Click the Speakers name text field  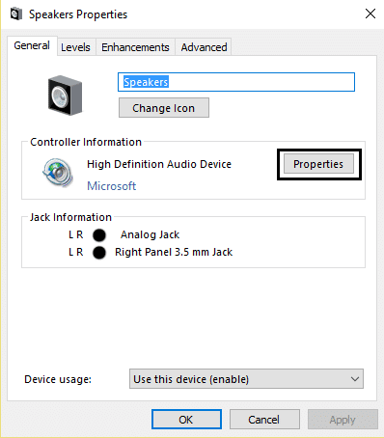pos(236,82)
